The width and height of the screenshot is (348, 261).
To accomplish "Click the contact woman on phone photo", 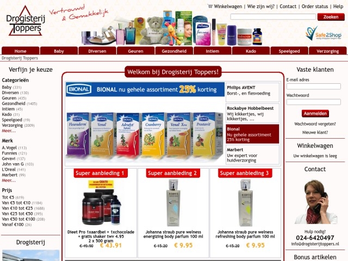I will [316, 202].
